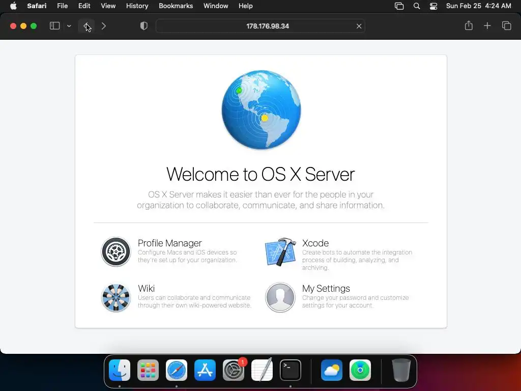The height and width of the screenshot is (391, 521).
Task: Open Launchpad from the Dock
Action: [148, 370]
